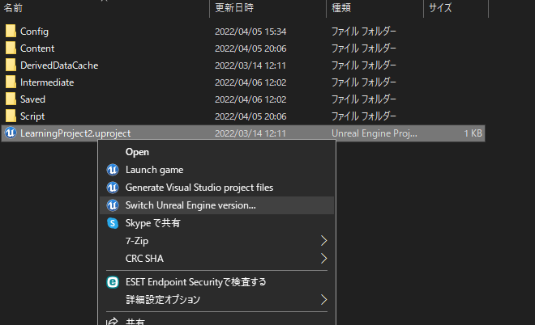Click DerivedDataCache's date 2022/03/14 12:11

pyautogui.click(x=250, y=65)
